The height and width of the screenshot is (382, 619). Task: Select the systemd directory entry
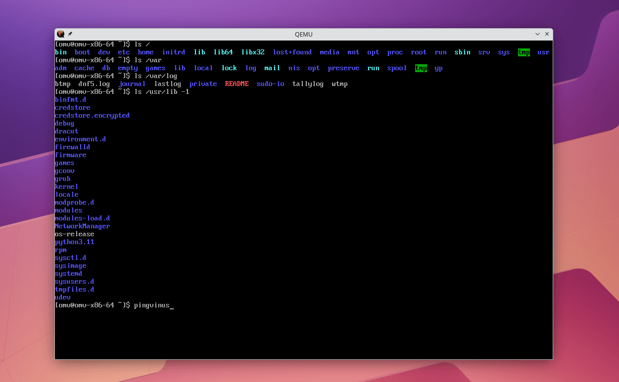point(69,274)
